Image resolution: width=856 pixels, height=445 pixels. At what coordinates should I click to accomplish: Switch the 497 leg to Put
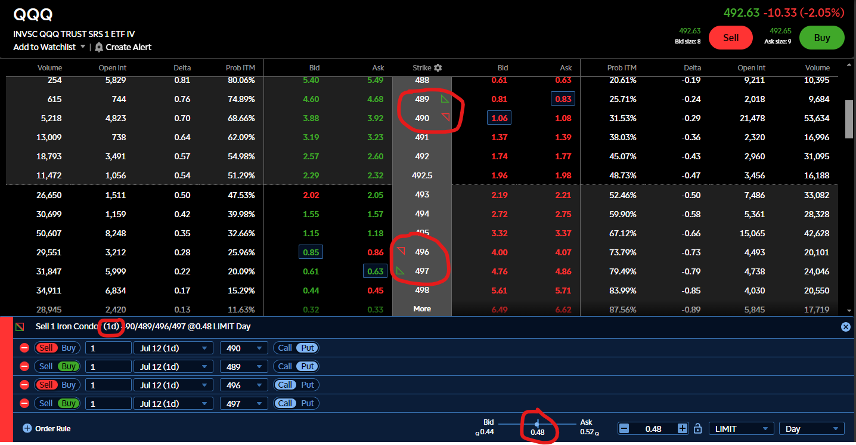pos(308,403)
